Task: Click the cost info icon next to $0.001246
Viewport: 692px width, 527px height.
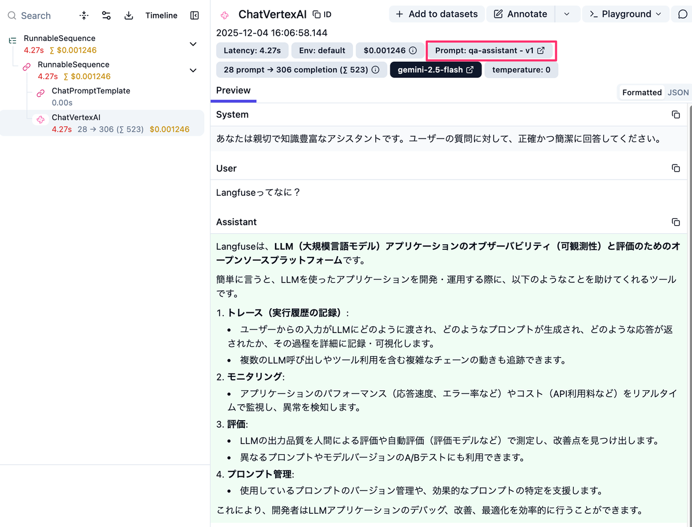Action: [413, 51]
